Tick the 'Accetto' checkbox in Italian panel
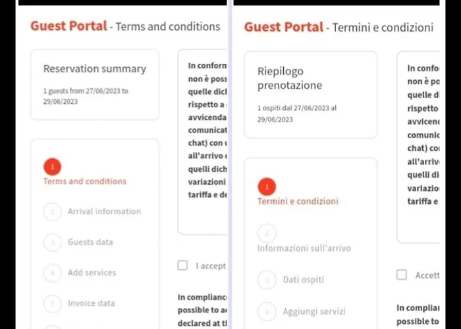 tap(402, 275)
